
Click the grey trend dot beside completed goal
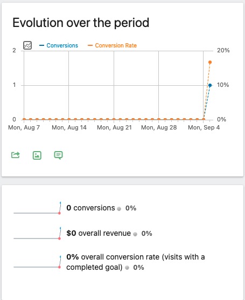127,268
